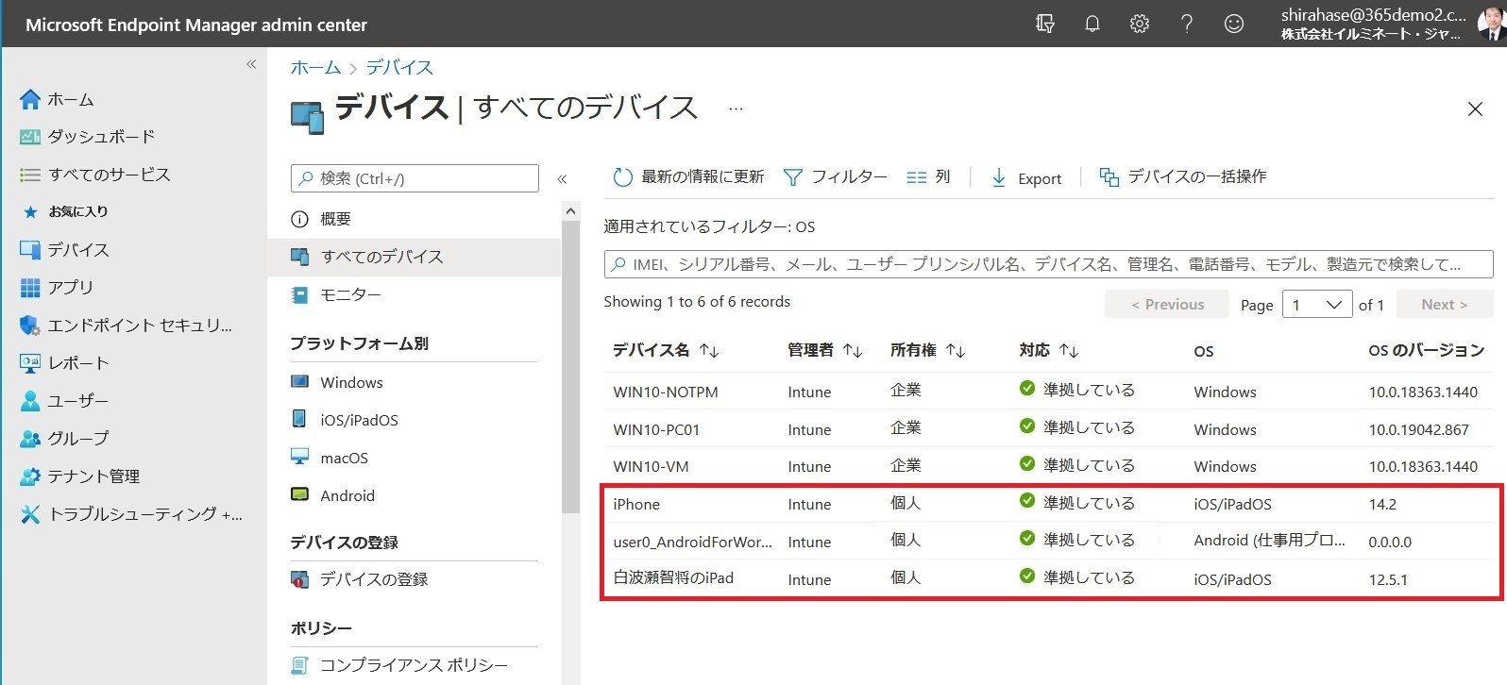Click the Previous page button
This screenshot has height=685, width=1507.
coord(1167,305)
